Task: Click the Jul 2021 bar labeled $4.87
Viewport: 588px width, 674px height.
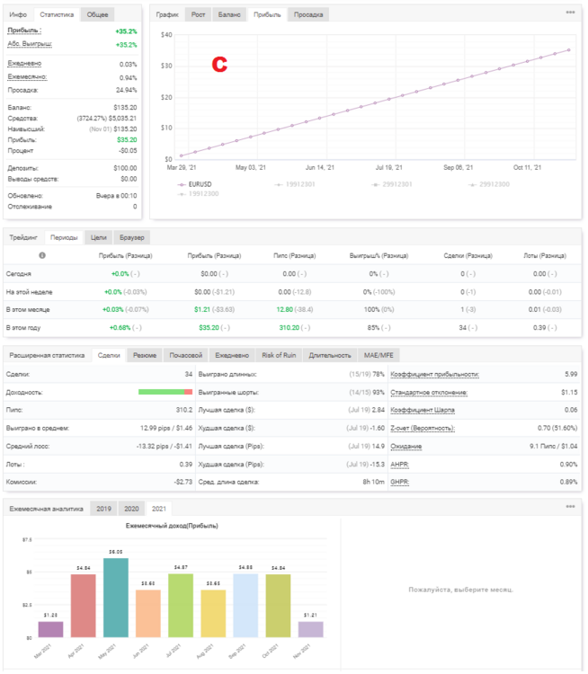Action: point(181,605)
